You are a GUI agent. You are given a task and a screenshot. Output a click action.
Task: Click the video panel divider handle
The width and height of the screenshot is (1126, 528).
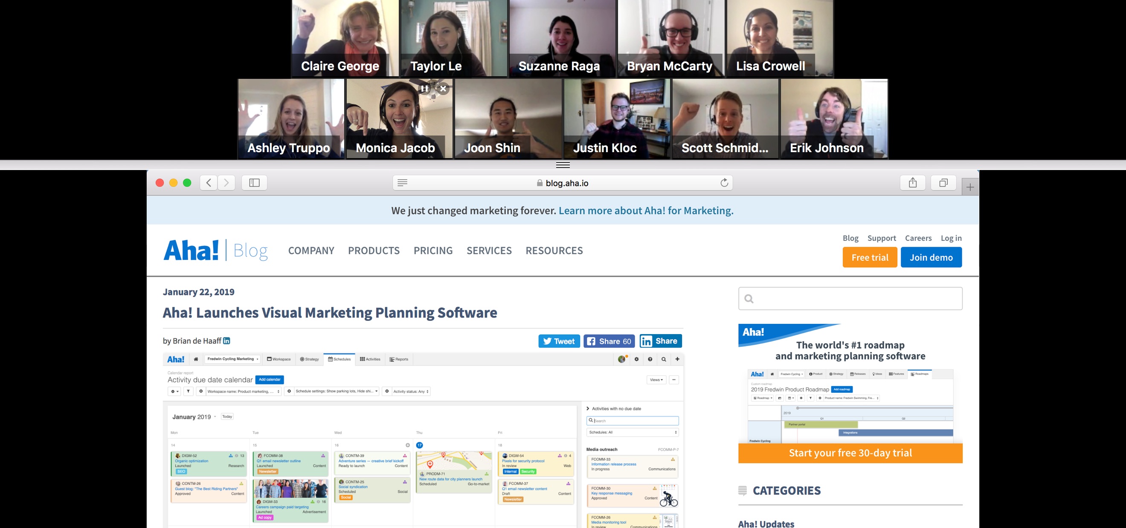[x=563, y=164]
